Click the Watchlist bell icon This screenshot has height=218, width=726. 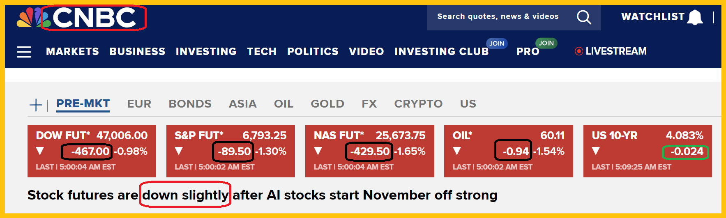695,17
